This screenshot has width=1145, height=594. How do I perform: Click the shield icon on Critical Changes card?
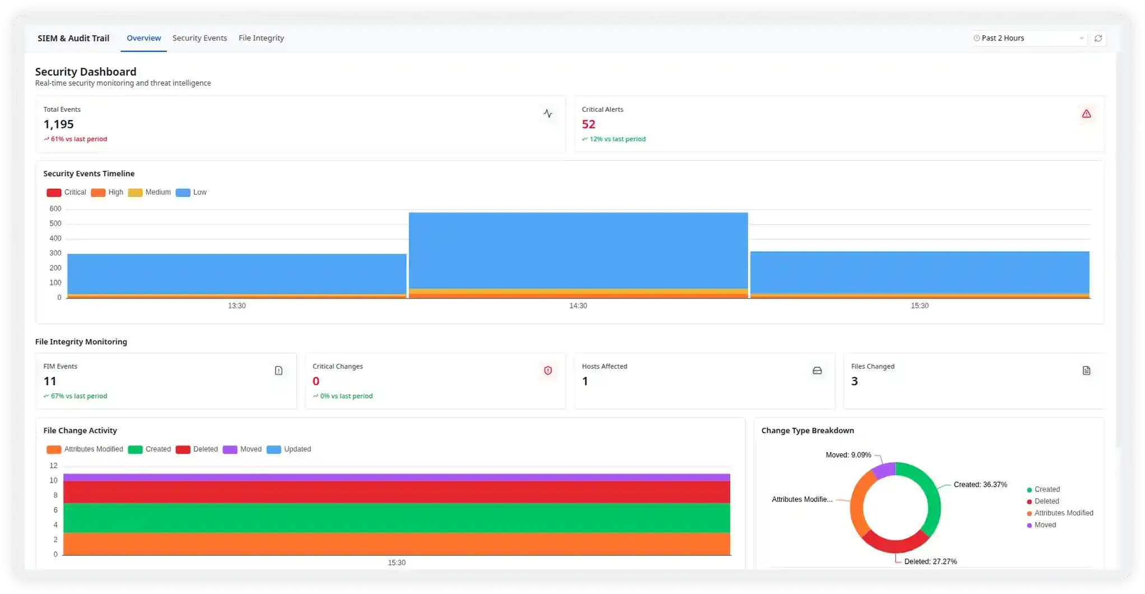pos(547,370)
